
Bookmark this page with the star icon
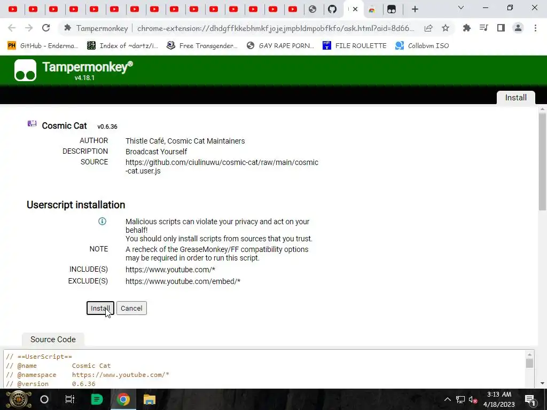coord(446,28)
